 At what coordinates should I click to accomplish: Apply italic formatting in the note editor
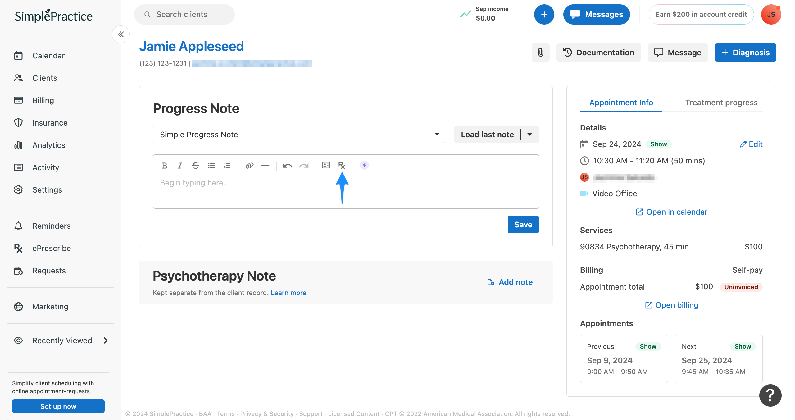180,166
